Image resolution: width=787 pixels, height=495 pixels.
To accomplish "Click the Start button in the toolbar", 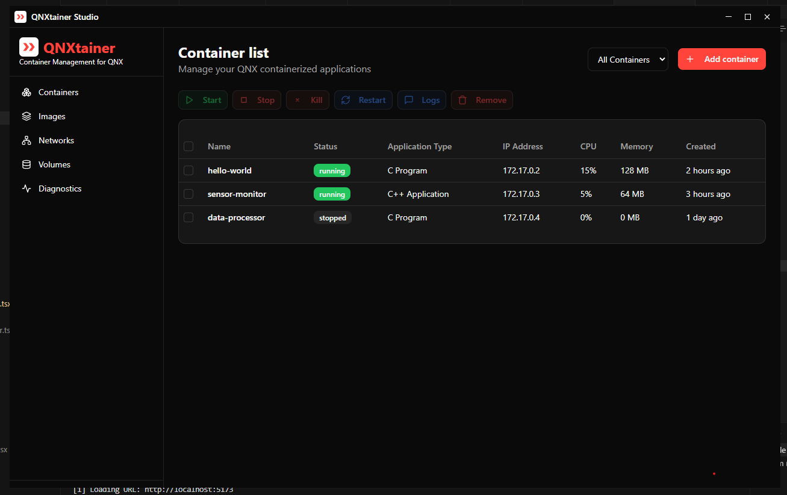I will (x=203, y=100).
